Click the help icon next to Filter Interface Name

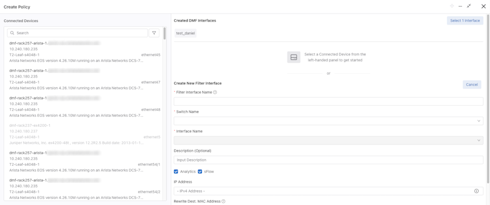[215, 92]
